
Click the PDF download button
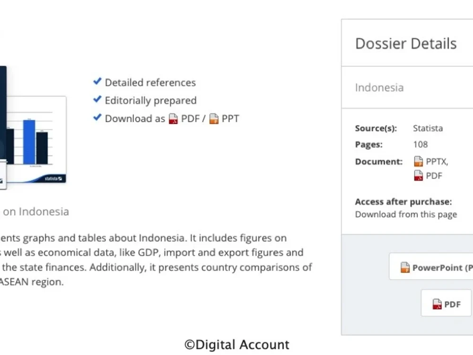coord(446,303)
